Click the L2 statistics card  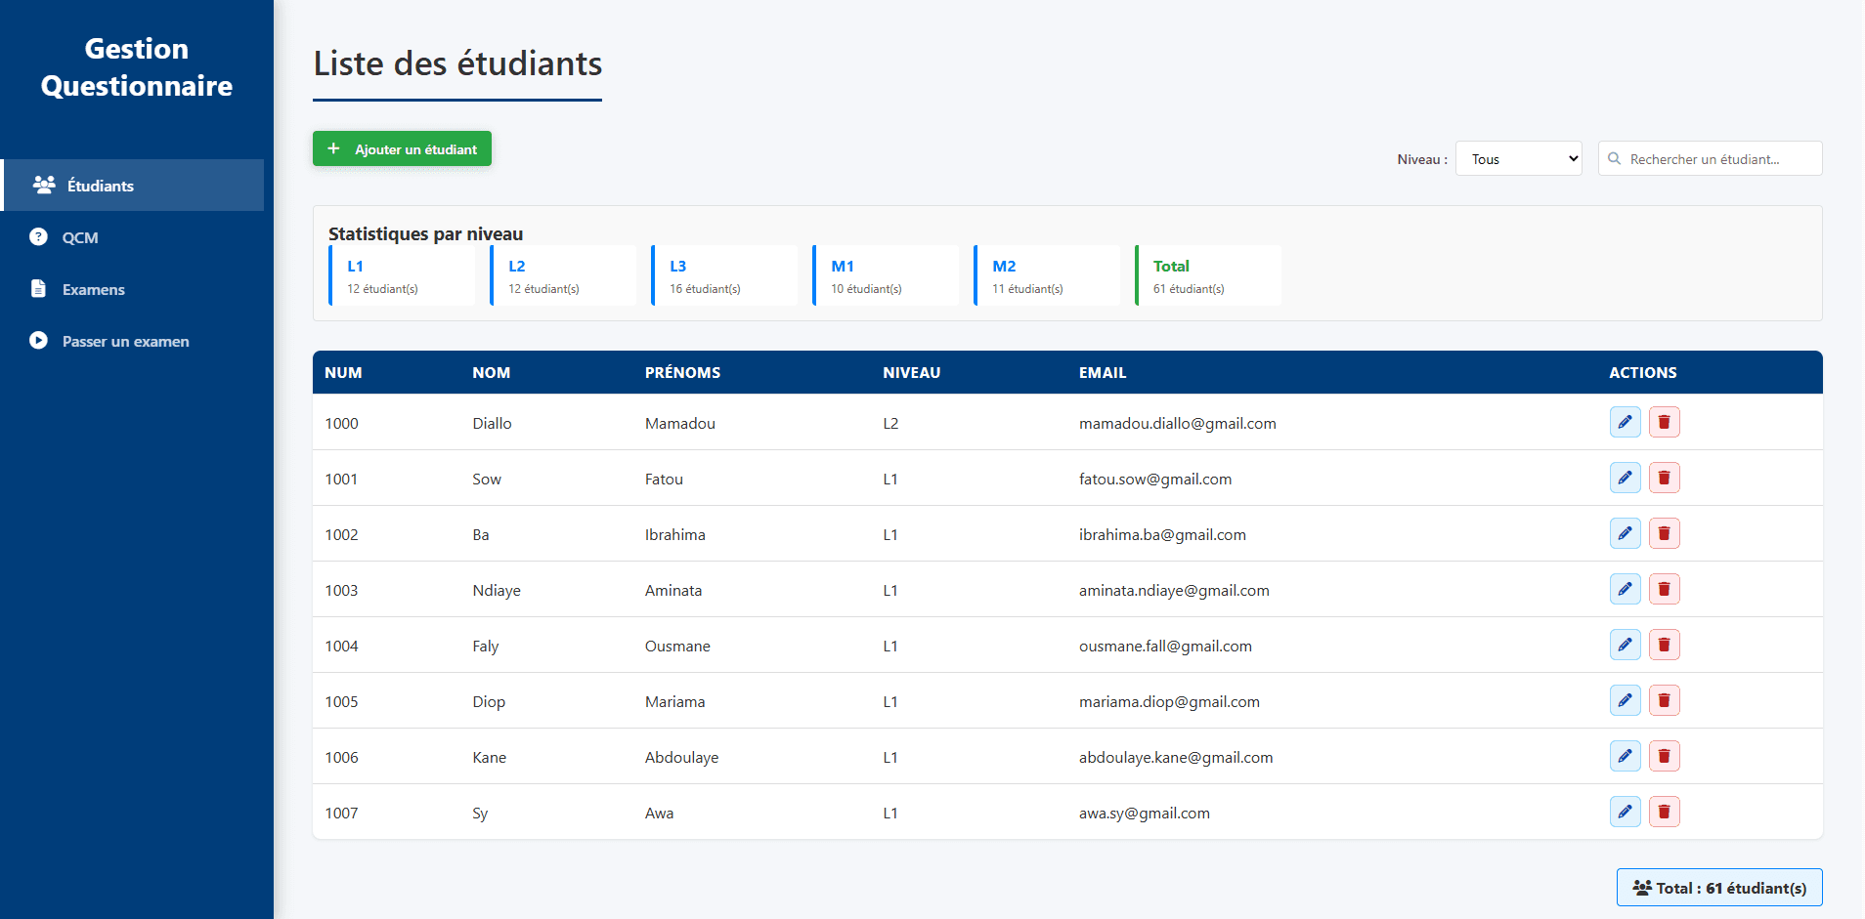click(563, 275)
